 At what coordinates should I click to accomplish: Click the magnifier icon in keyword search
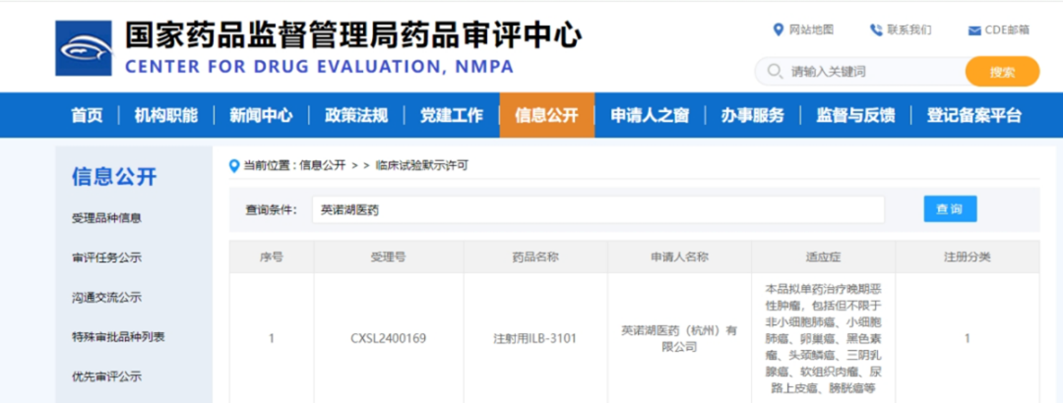tap(775, 71)
